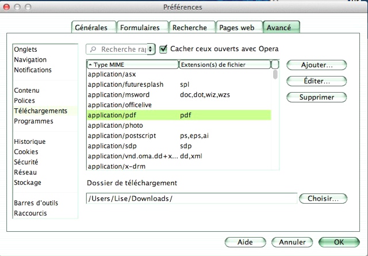Sort list by Type MIME column header
This screenshot has height=256, width=368.
click(x=133, y=64)
